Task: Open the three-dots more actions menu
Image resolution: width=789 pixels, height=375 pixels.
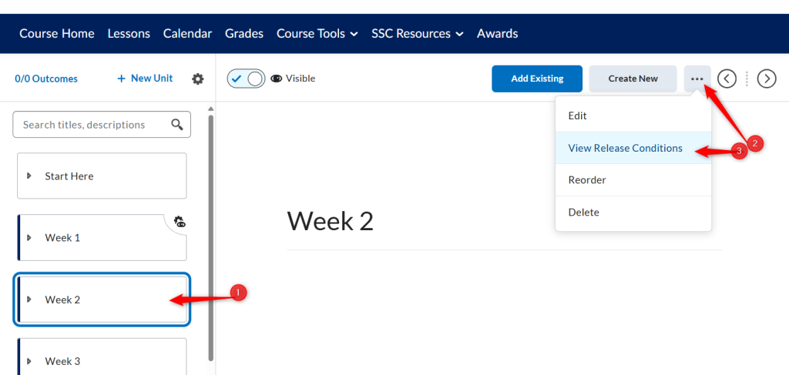Action: (697, 79)
